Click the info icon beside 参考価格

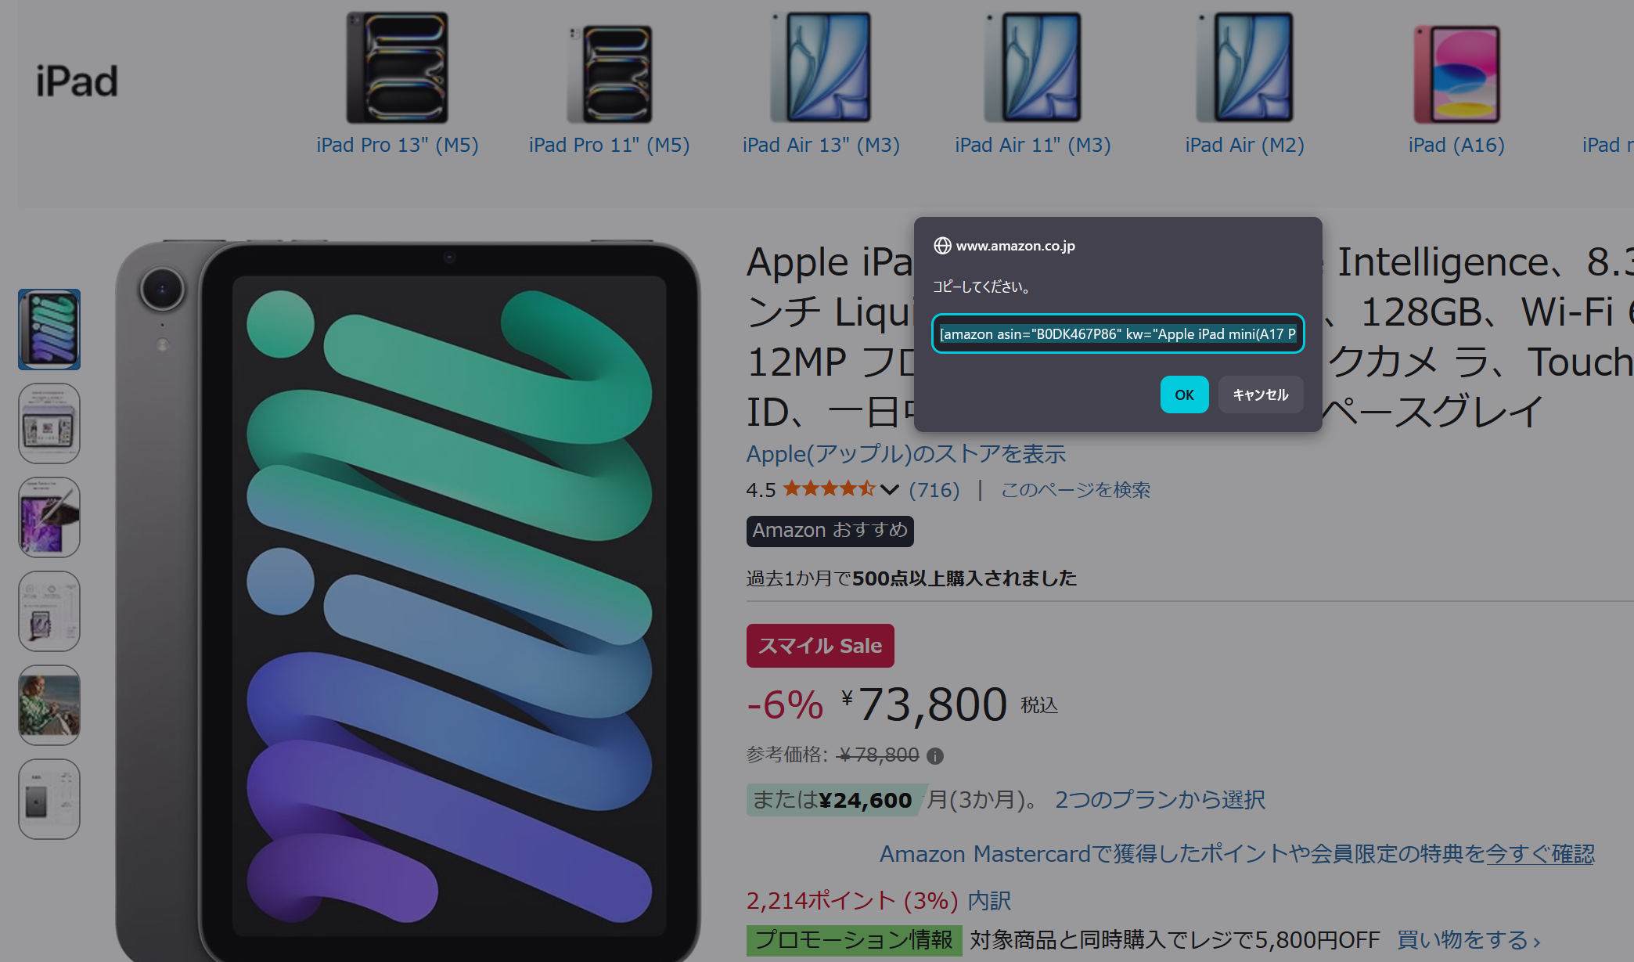tap(935, 756)
